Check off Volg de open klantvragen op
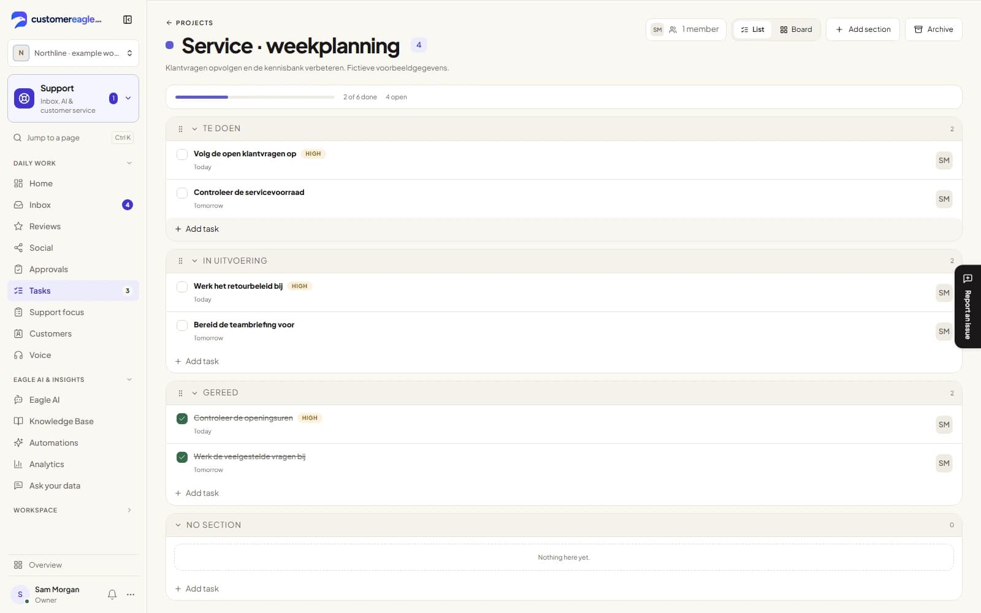Viewport: 981px width, 613px height. point(182,154)
